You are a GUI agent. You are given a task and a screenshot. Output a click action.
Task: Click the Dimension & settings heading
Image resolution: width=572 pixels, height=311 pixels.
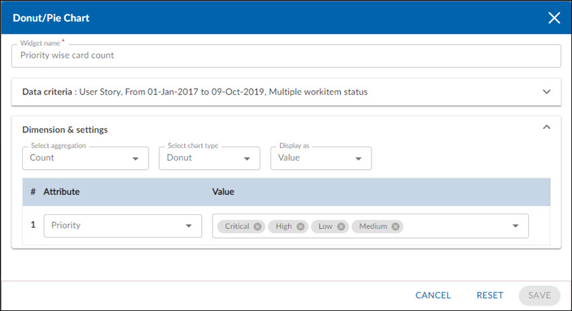pyautogui.click(x=65, y=130)
